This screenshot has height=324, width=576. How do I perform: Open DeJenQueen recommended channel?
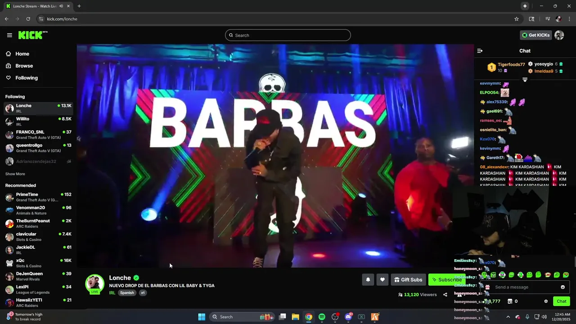[x=38, y=276]
